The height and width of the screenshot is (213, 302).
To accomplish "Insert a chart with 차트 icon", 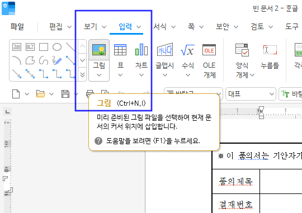I will tap(141, 50).
